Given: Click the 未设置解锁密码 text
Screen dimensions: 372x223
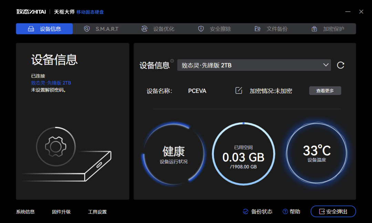Looking at the screenshot, I should [49, 90].
